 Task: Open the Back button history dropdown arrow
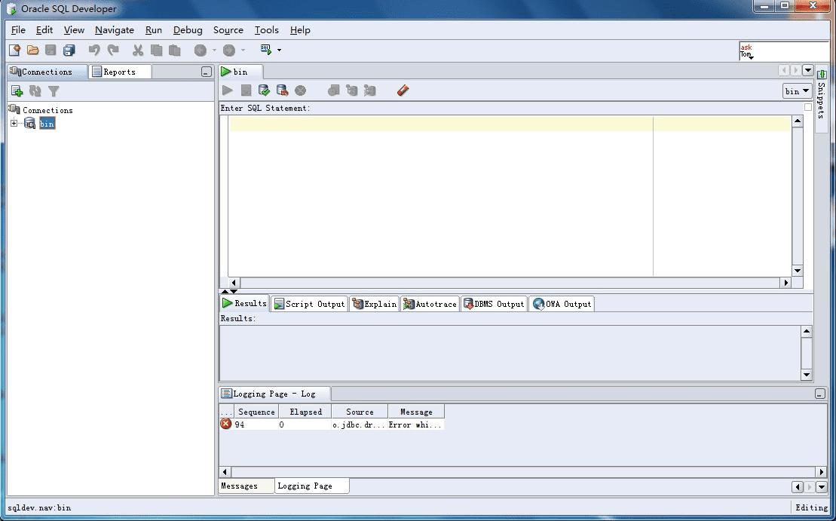(x=214, y=50)
